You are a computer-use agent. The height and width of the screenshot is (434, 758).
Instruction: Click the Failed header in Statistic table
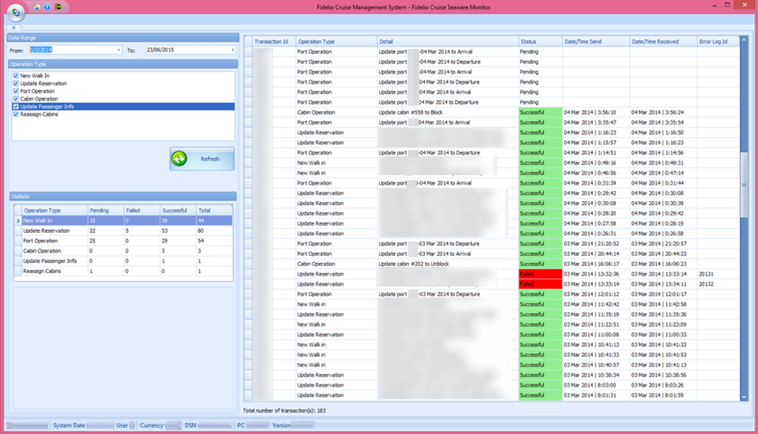pyautogui.click(x=142, y=211)
